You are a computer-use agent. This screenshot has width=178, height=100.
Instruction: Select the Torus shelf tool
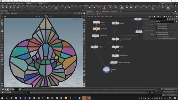pyautogui.click(x=14, y=8)
